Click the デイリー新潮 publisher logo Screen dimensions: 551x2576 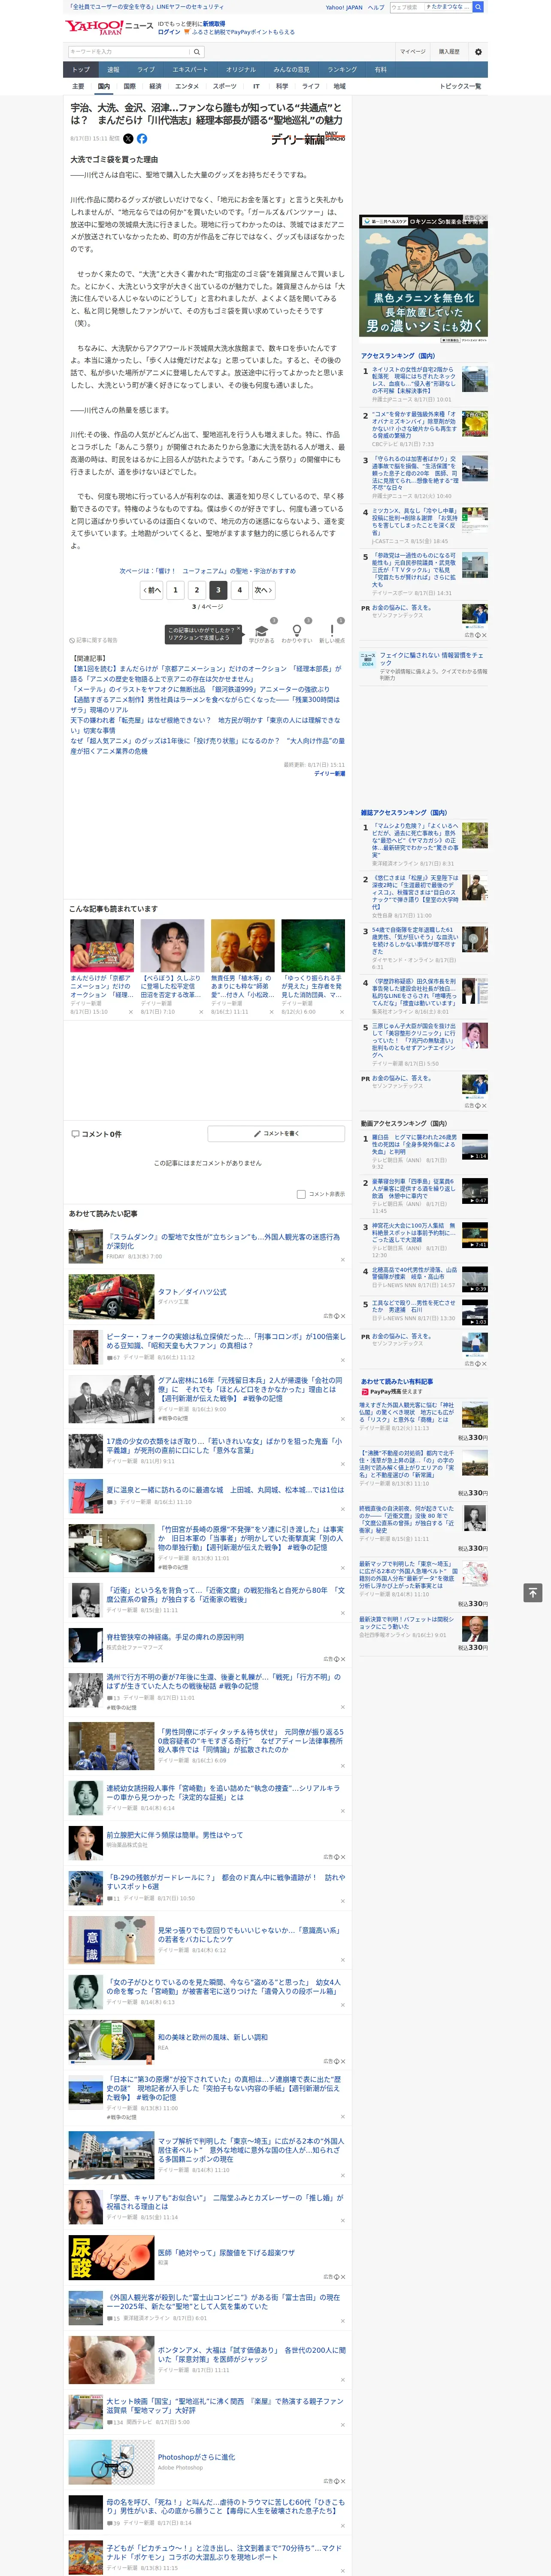click(308, 139)
